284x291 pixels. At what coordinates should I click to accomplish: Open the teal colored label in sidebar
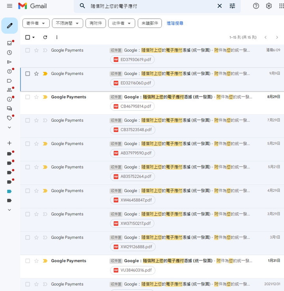tap(9, 191)
